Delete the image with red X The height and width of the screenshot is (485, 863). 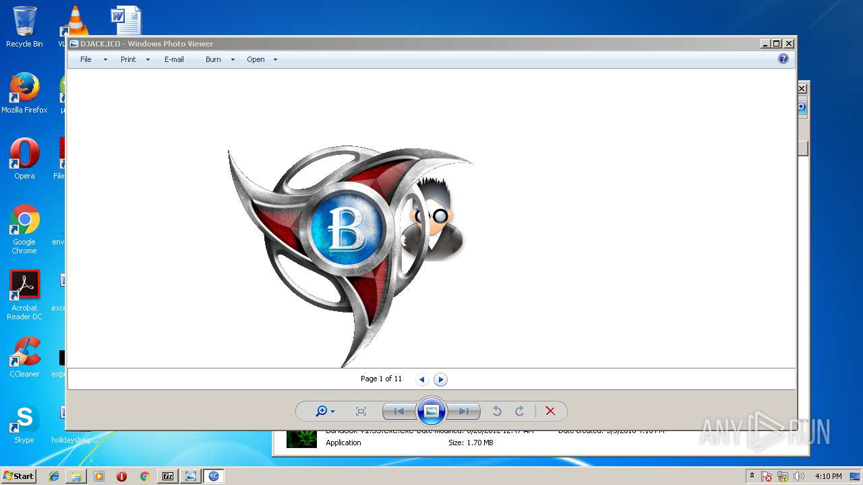[550, 411]
